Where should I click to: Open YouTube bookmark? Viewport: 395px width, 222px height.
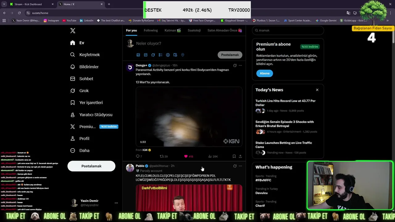pos(69,21)
